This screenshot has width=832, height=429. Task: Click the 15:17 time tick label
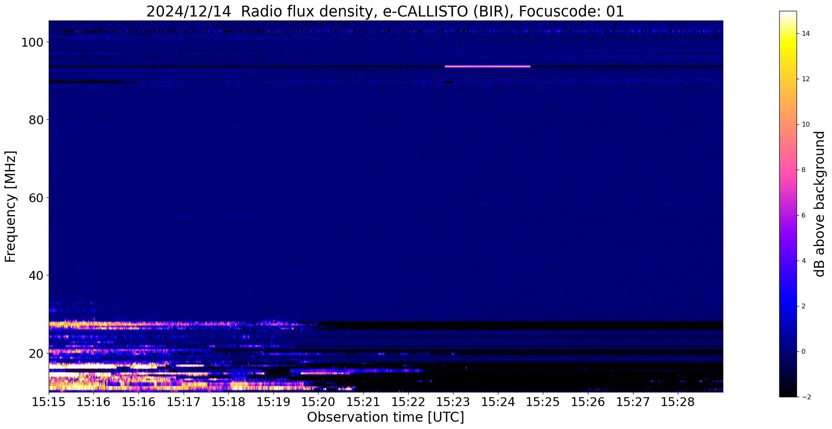point(184,402)
